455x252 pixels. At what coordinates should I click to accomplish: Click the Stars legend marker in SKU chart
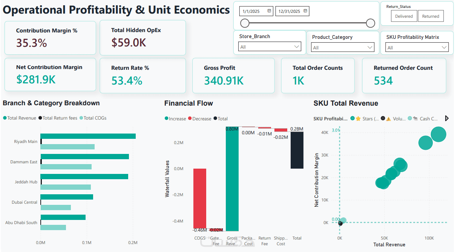pos(352,118)
